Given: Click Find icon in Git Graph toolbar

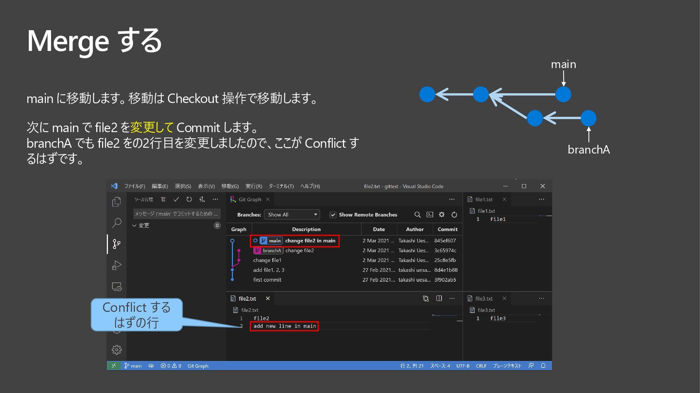Looking at the screenshot, I should (417, 215).
